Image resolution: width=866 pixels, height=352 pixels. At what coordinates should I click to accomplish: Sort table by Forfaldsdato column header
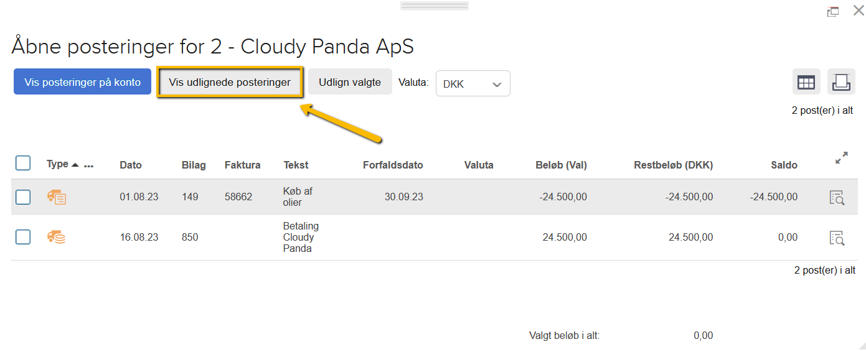pos(393,165)
